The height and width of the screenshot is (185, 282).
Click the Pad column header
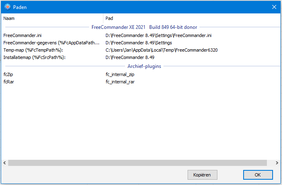(x=192, y=18)
